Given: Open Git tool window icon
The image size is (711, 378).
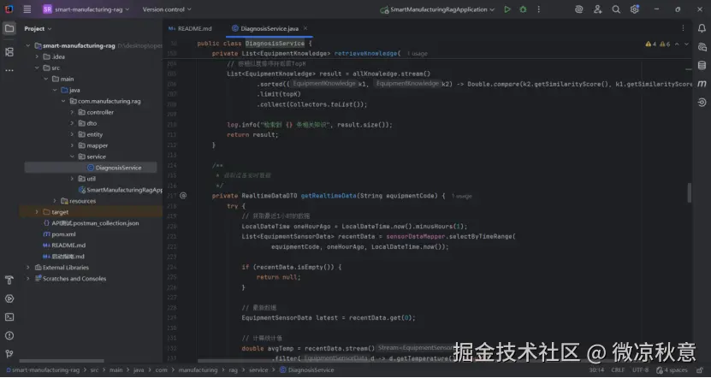Looking at the screenshot, I should pyautogui.click(x=9, y=354).
